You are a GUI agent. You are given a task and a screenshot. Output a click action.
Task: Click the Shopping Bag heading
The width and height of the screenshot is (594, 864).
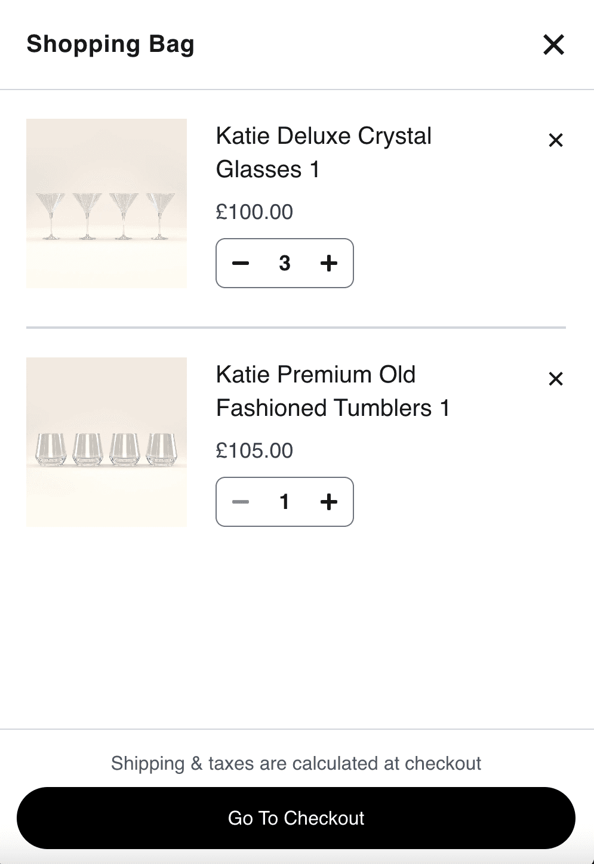click(110, 44)
